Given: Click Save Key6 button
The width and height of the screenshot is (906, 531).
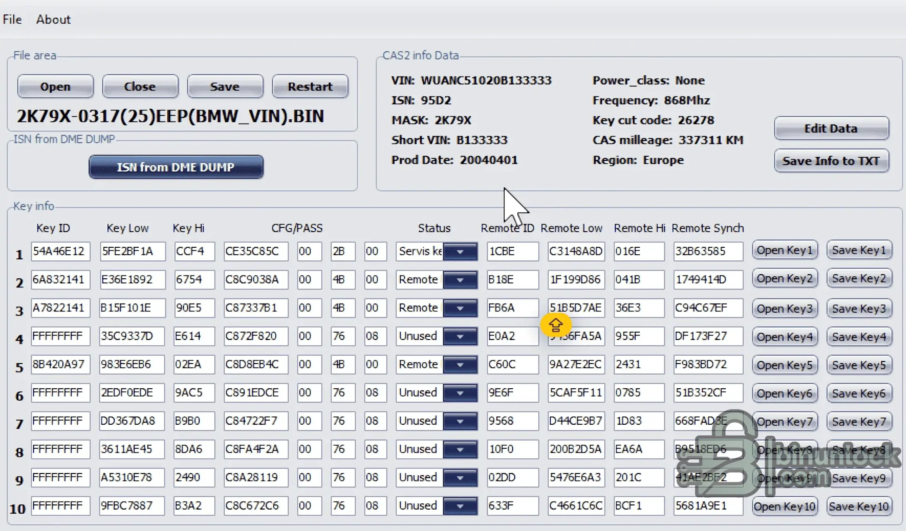Looking at the screenshot, I should point(859,393).
